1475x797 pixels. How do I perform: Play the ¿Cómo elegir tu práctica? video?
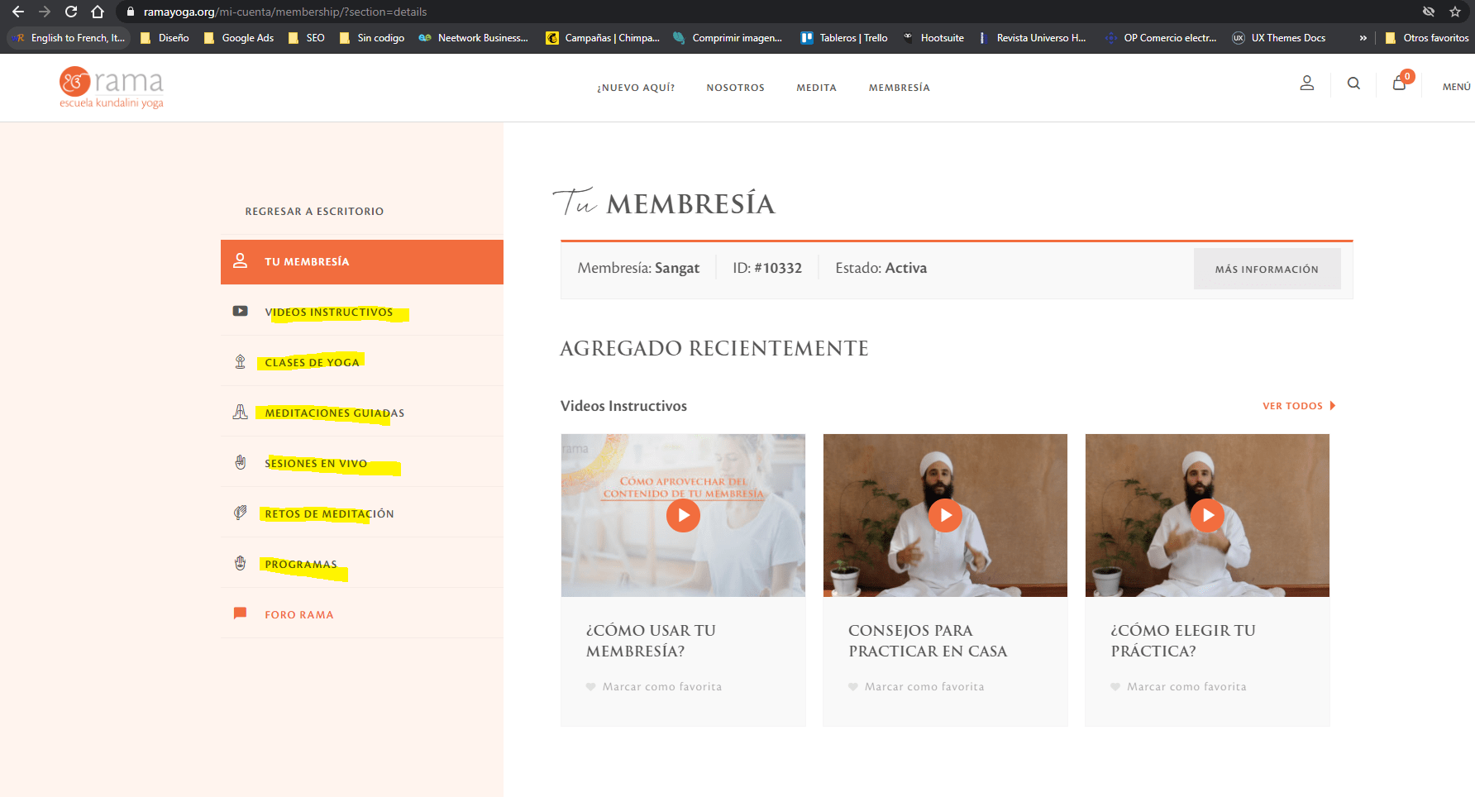point(1207,515)
